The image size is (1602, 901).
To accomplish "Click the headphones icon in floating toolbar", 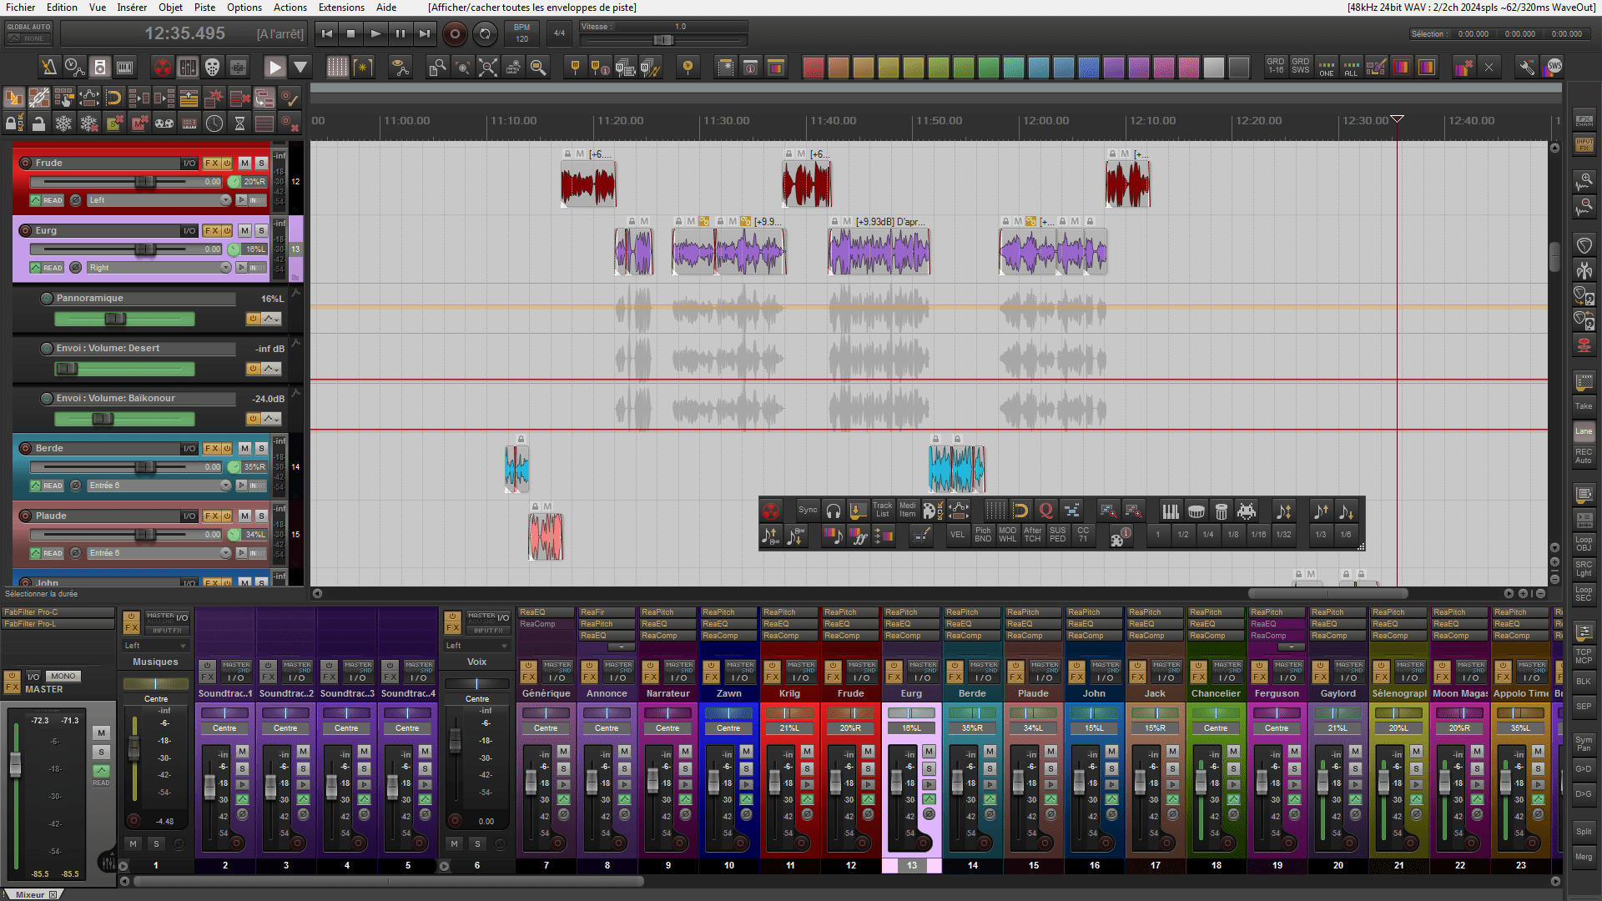I will click(833, 511).
